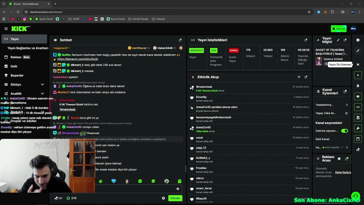Reload the dashboard page

[x=18, y=12]
